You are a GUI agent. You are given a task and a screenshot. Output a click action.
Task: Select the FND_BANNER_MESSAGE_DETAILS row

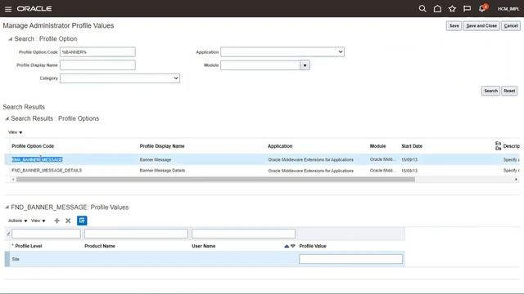pyautogui.click(x=262, y=171)
